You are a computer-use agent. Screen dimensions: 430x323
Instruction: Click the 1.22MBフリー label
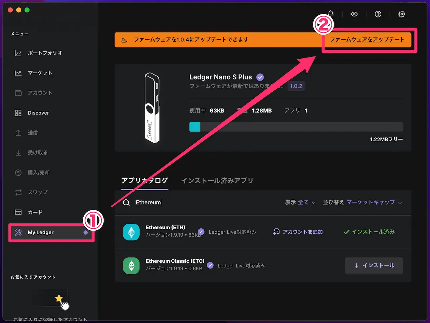[386, 139]
